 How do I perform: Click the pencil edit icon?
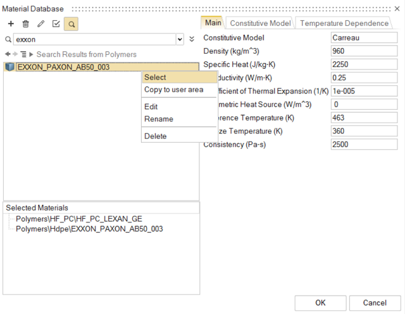click(40, 23)
